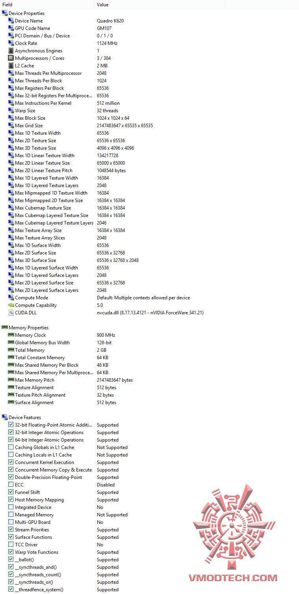Select the Max Texture Array Slices label
The height and width of the screenshot is (594, 299).
pos(40,238)
